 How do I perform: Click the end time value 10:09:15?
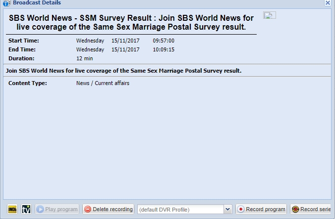pos(164,49)
